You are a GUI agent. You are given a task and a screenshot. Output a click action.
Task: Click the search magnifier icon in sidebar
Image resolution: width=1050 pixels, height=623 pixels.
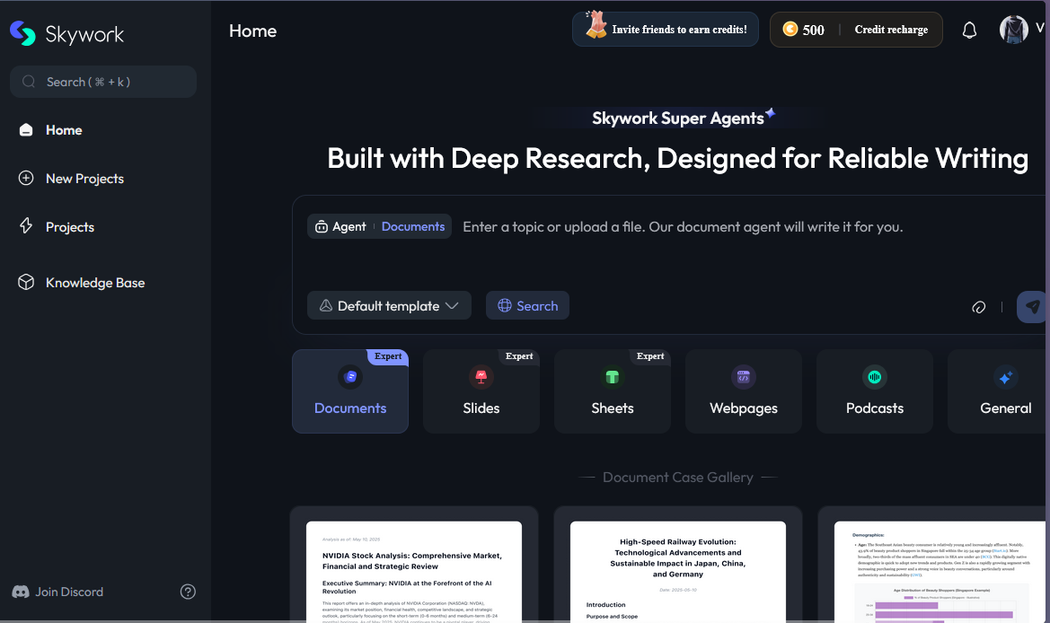pyautogui.click(x=29, y=82)
